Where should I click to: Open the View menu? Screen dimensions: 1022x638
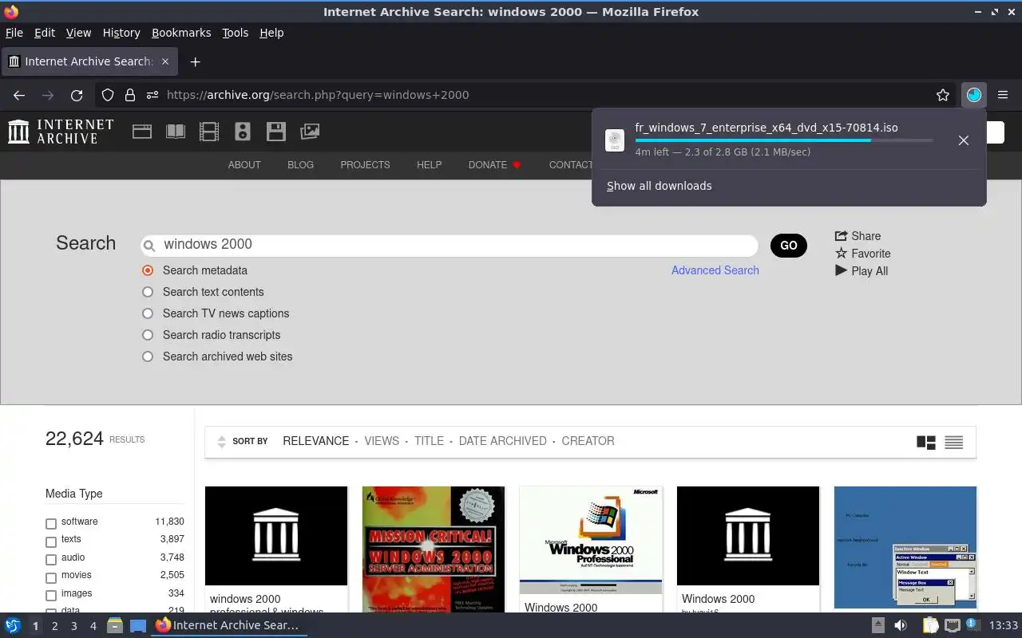pyautogui.click(x=78, y=33)
